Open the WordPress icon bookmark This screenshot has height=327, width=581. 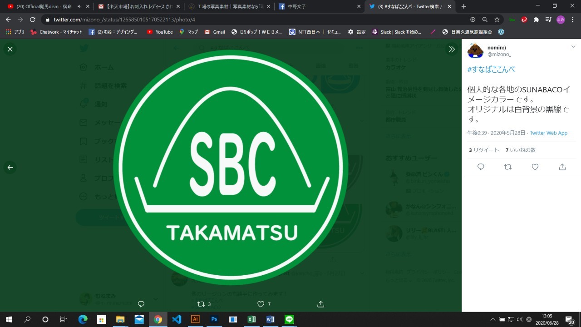point(501,32)
